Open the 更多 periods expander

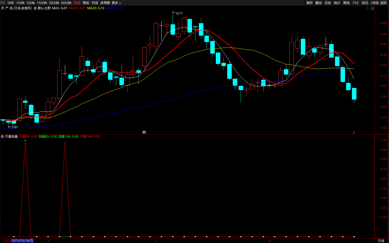tap(116, 3)
